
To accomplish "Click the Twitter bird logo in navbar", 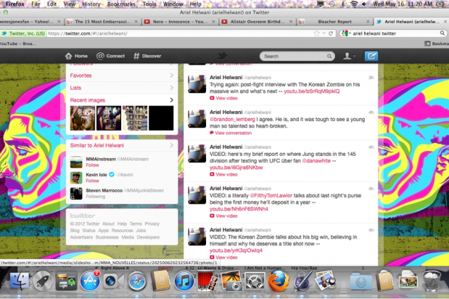I will [x=222, y=56].
